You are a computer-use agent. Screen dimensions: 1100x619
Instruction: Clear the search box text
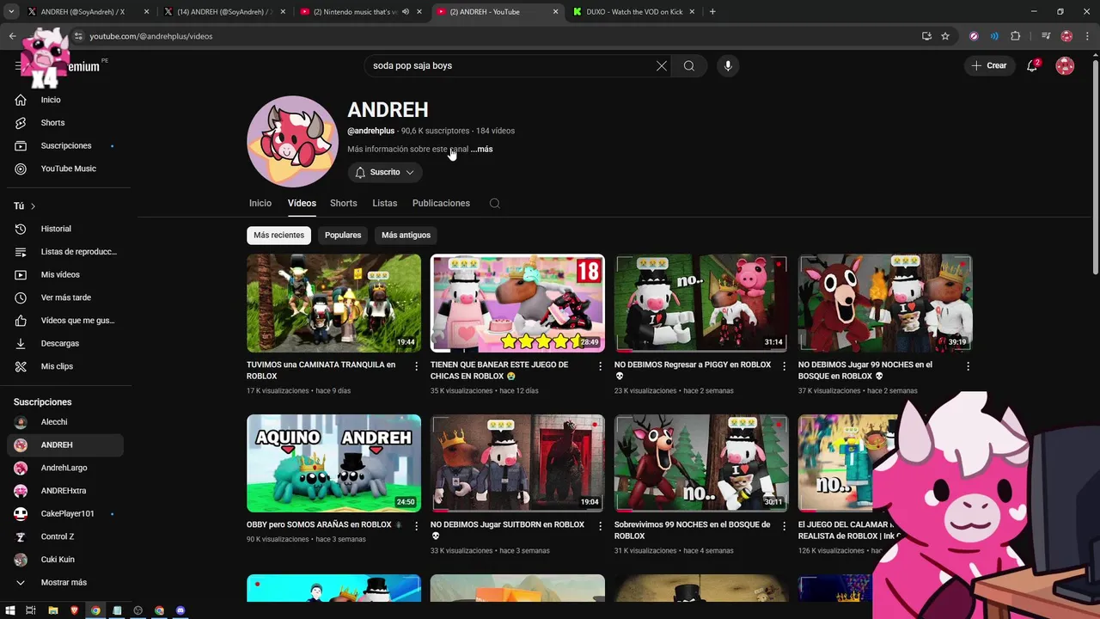[x=662, y=66]
